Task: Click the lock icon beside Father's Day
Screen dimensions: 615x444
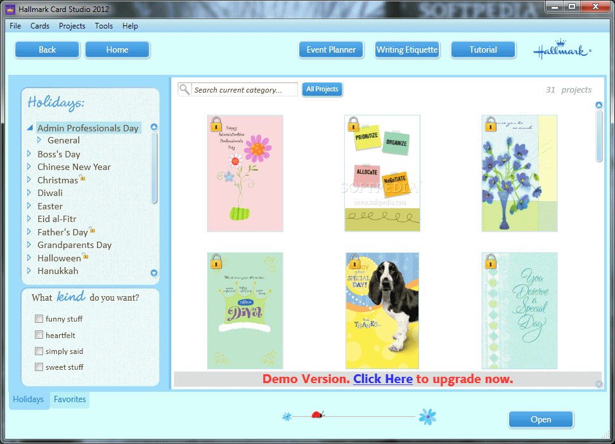Action: tap(92, 230)
